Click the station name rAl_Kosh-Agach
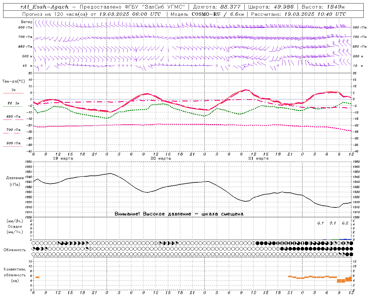The height and width of the screenshot is (295, 368). (x=44, y=7)
